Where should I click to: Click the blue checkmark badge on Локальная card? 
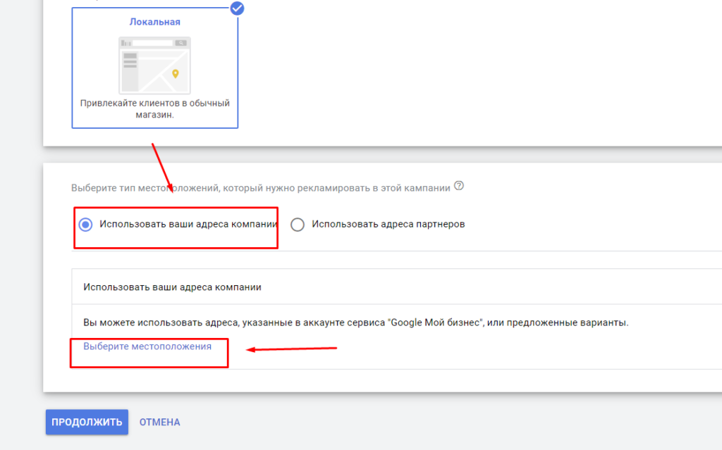[x=237, y=8]
